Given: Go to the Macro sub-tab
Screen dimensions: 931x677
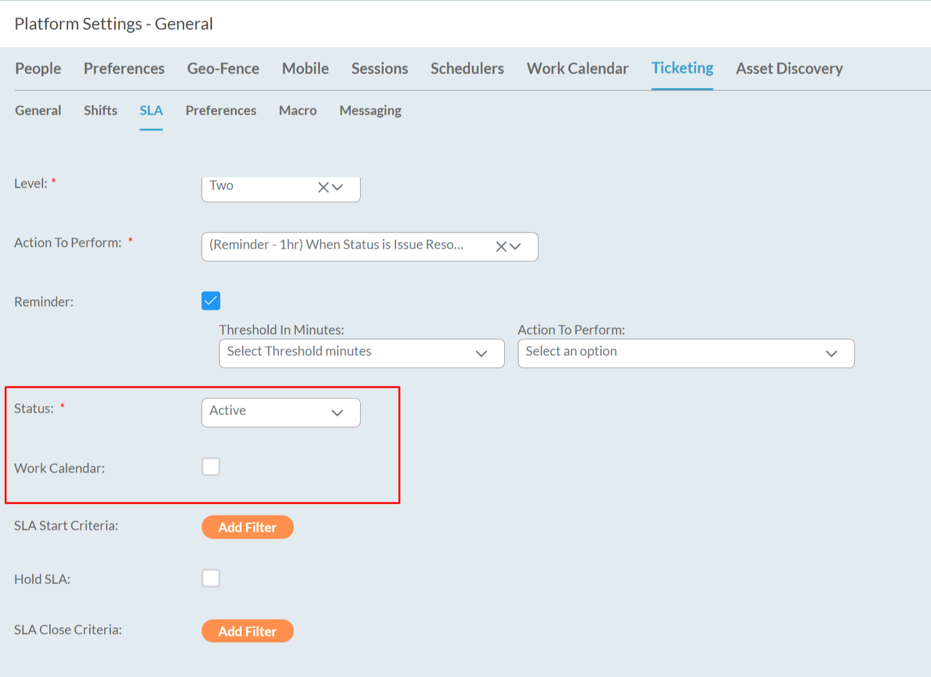Looking at the screenshot, I should (x=298, y=110).
